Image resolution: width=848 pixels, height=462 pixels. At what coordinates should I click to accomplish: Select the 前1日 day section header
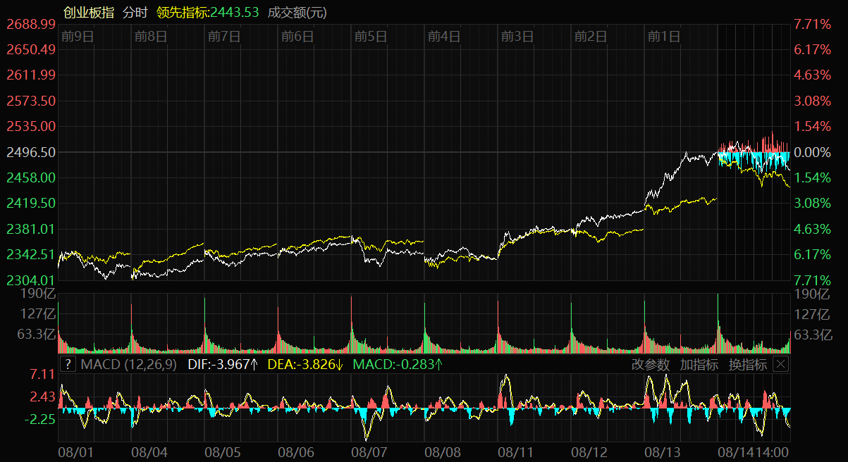point(664,37)
